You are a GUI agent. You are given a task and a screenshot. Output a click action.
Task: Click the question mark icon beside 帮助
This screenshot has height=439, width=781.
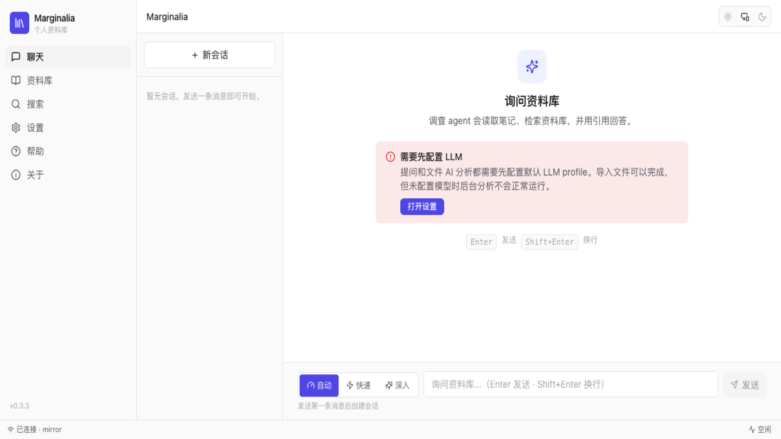click(x=16, y=151)
